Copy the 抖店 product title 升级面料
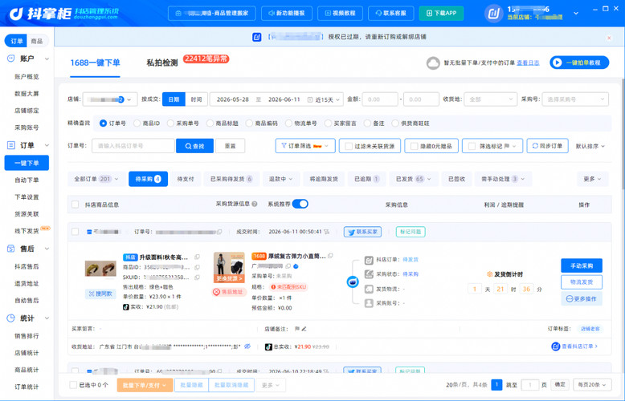 pos(197,257)
